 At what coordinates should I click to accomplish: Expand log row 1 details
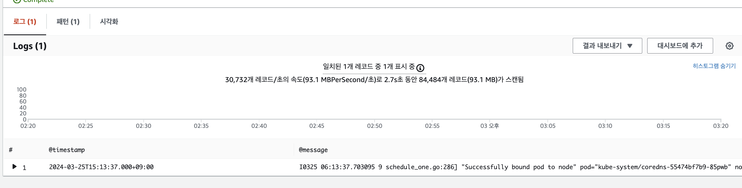coord(14,166)
